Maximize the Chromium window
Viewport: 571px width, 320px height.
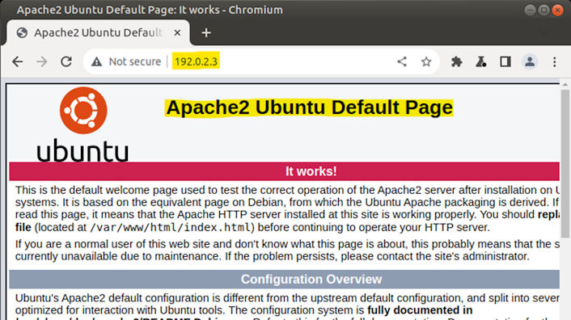(x=544, y=10)
